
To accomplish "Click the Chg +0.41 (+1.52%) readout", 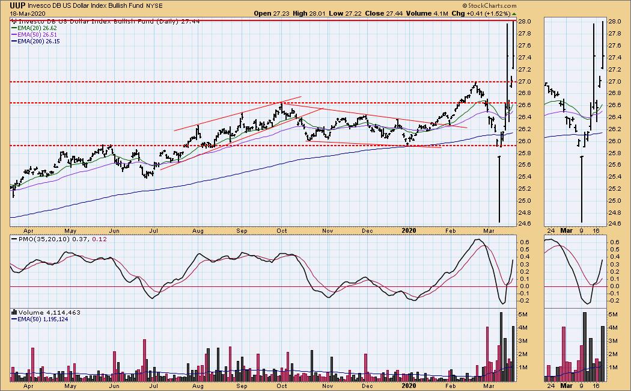I will (481, 13).
